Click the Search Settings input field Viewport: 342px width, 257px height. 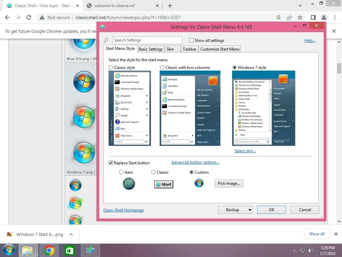[x=147, y=40]
